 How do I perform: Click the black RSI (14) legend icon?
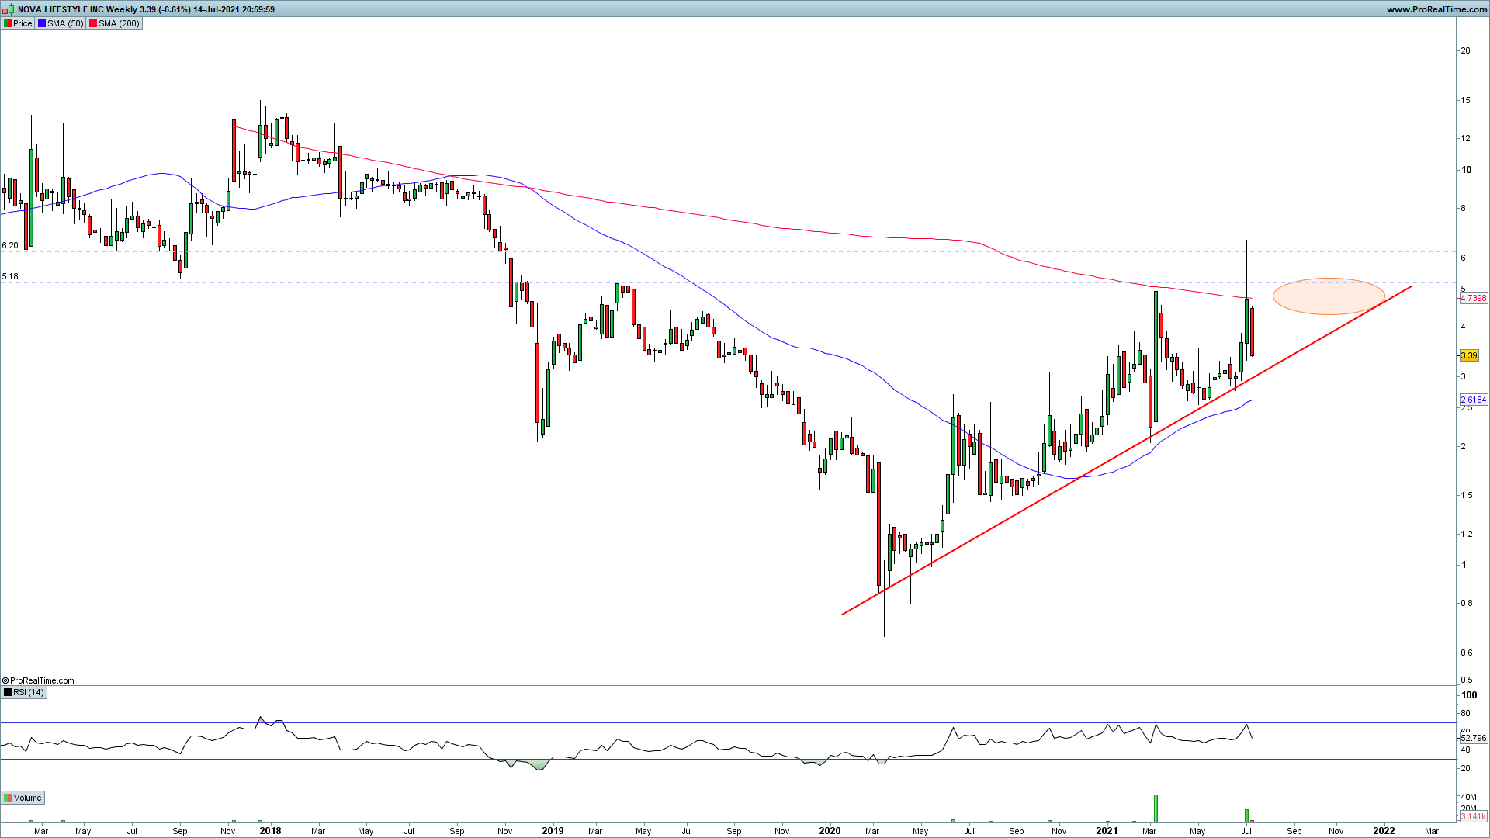(x=8, y=692)
